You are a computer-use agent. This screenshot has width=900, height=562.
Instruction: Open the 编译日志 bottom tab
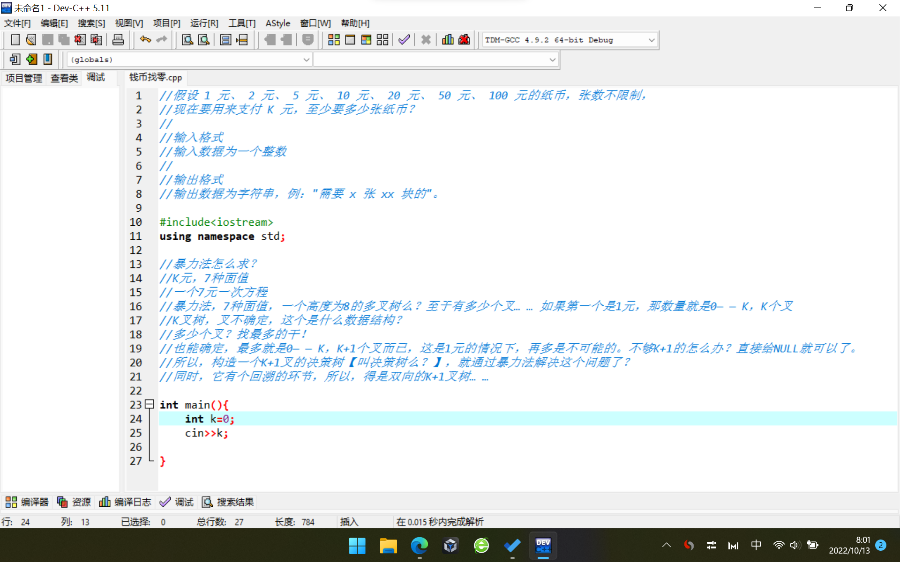point(125,502)
